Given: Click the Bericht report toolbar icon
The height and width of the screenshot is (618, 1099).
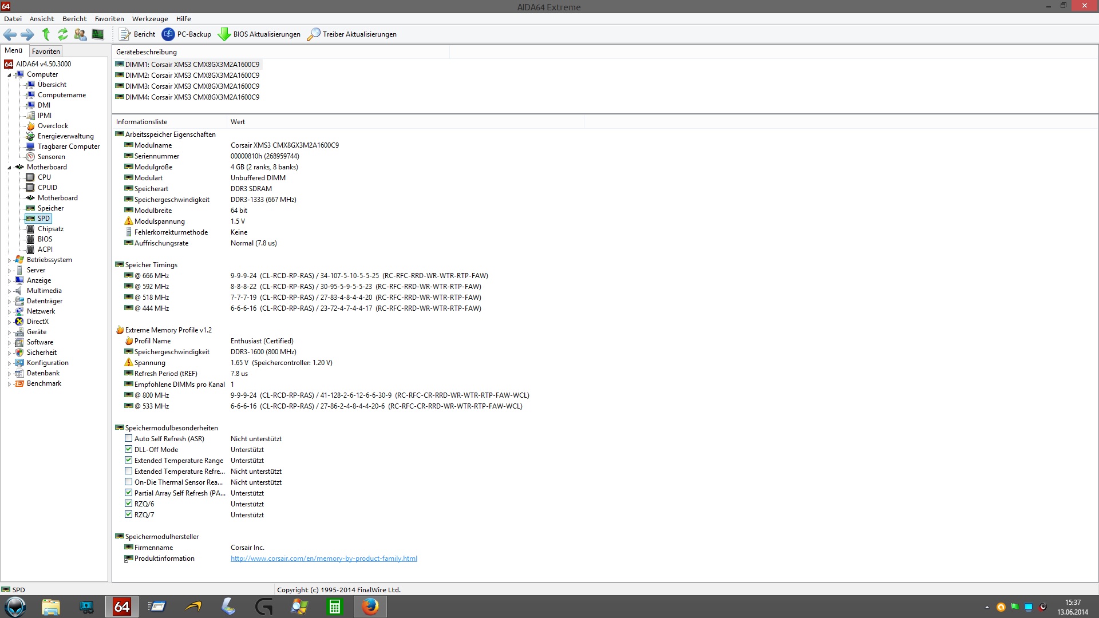Looking at the screenshot, I should click(x=125, y=34).
